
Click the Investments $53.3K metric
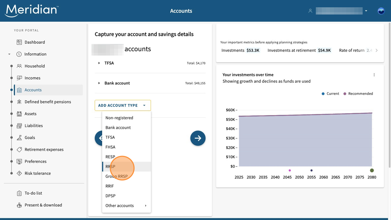[x=241, y=50]
